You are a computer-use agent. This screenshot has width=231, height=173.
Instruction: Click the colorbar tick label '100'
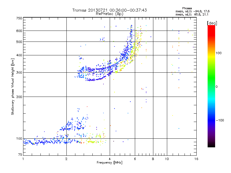pyautogui.click(x=219, y=53)
